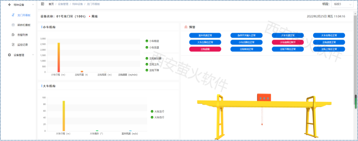Image resolution: width=358 pixels, height=141 pixels.
Task: Toggle the 大车左行 green indicator
Action: pyautogui.click(x=152, y=111)
